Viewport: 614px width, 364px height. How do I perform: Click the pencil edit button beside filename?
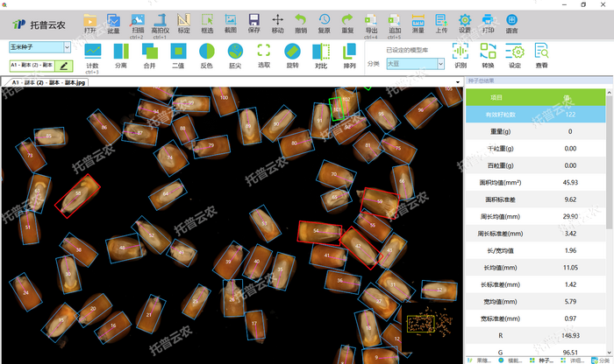64,65
